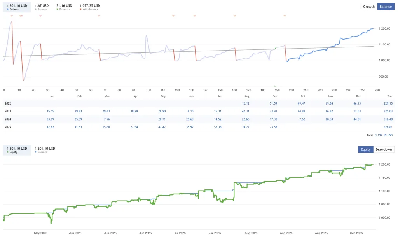Click the Sep 2025 axis label
The height and width of the screenshot is (236, 398).
[x=356, y=233]
